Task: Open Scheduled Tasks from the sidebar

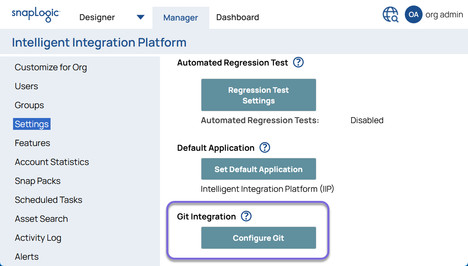Action: point(48,200)
